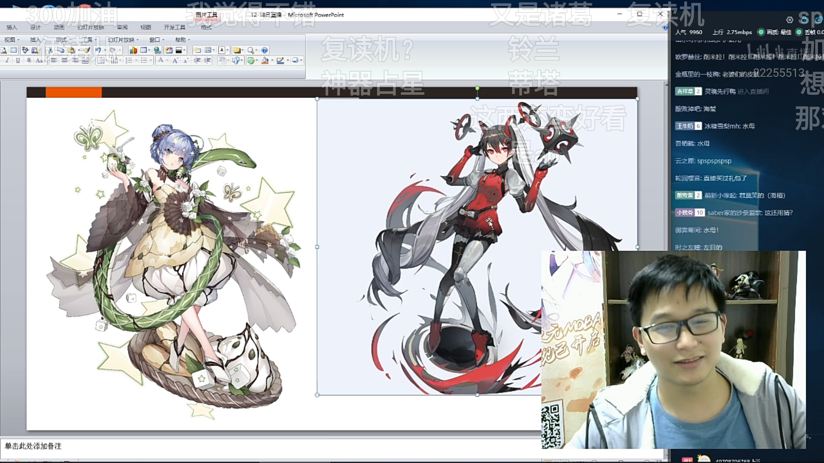Click the Change Case Aa icon

(39, 60)
